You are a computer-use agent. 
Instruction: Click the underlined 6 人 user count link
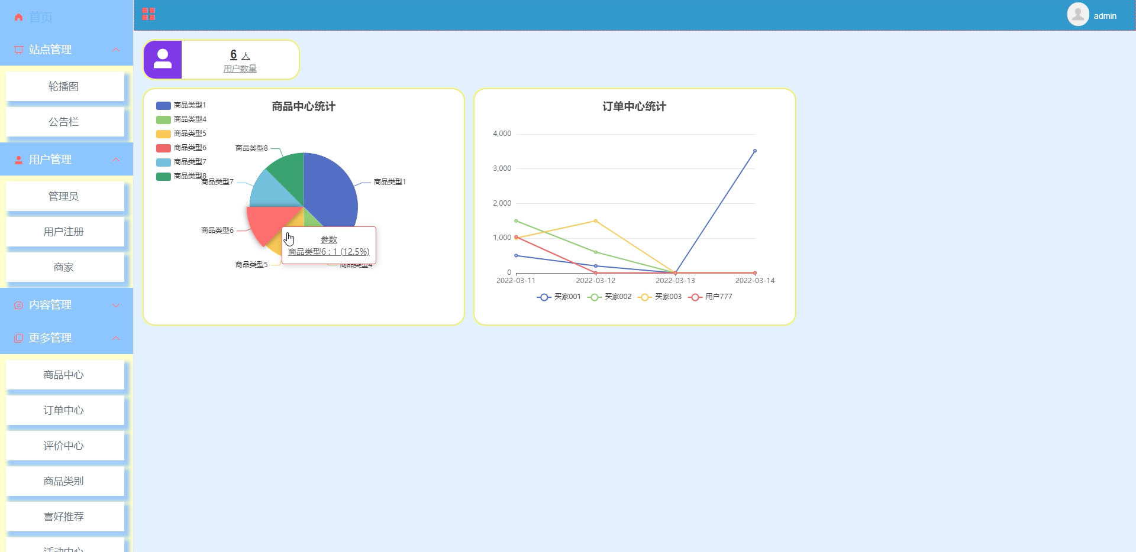pyautogui.click(x=234, y=55)
